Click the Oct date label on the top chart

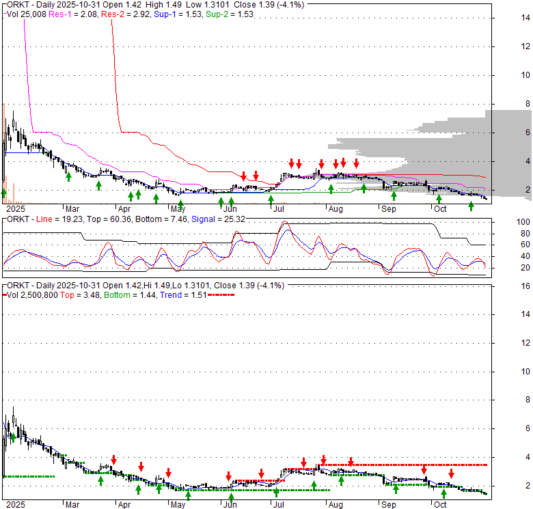coord(440,209)
